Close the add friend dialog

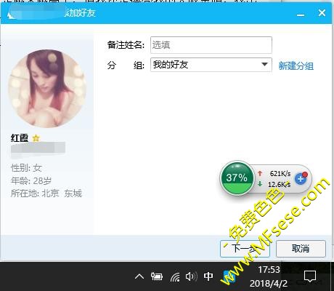pyautogui.click(x=322, y=12)
